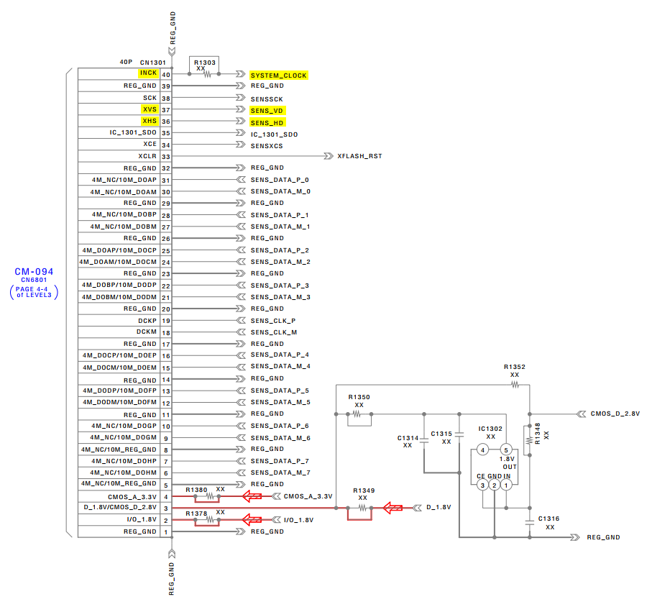The image size is (652, 602).
Task: Click the SENS_VD highlighted label
Action: pos(267,111)
